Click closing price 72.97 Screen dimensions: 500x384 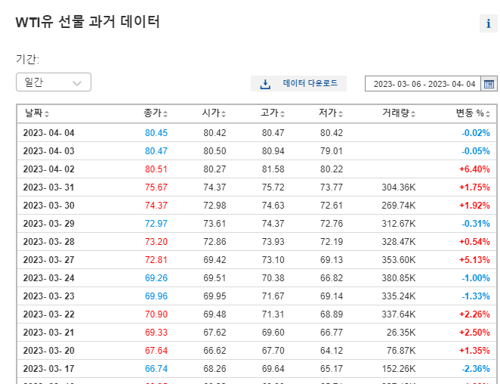click(156, 224)
